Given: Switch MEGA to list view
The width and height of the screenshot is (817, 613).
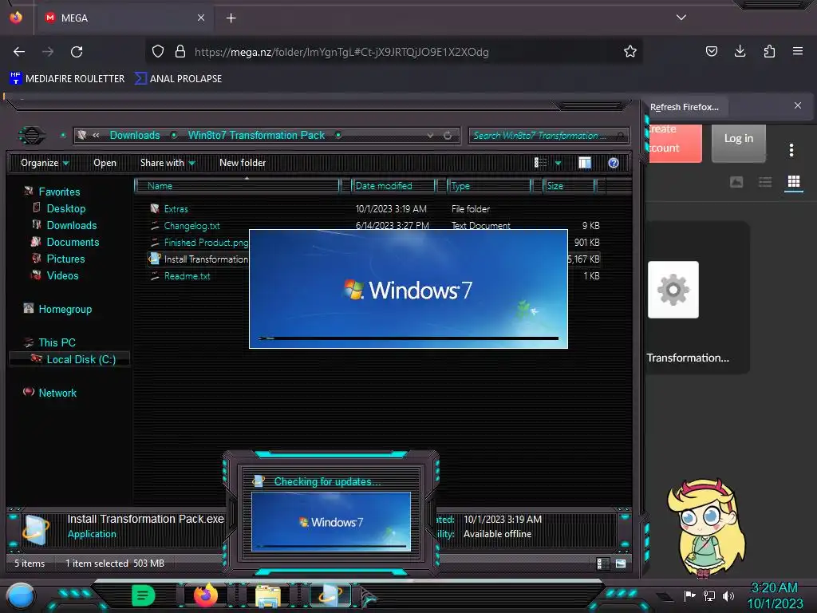Looking at the screenshot, I should coord(765,182).
